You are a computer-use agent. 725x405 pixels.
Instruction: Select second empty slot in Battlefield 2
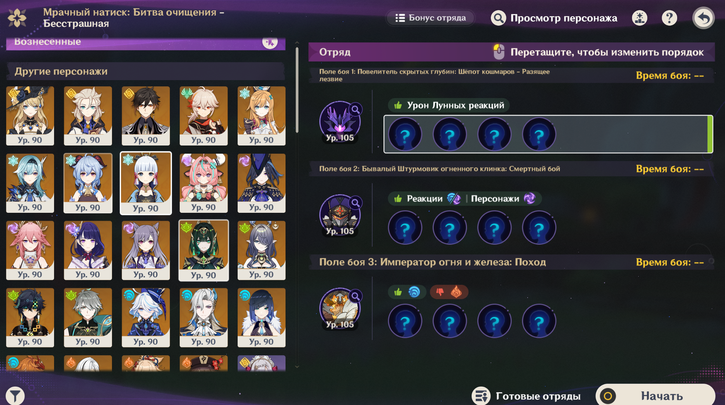point(450,228)
